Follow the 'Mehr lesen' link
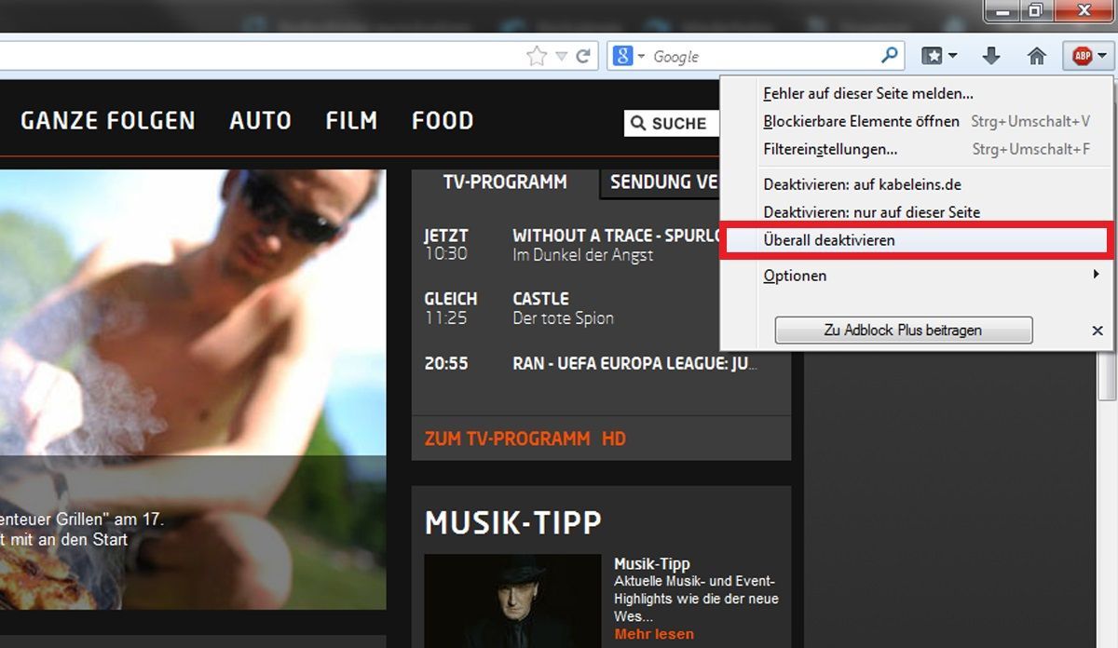The image size is (1118, 648). (x=654, y=634)
